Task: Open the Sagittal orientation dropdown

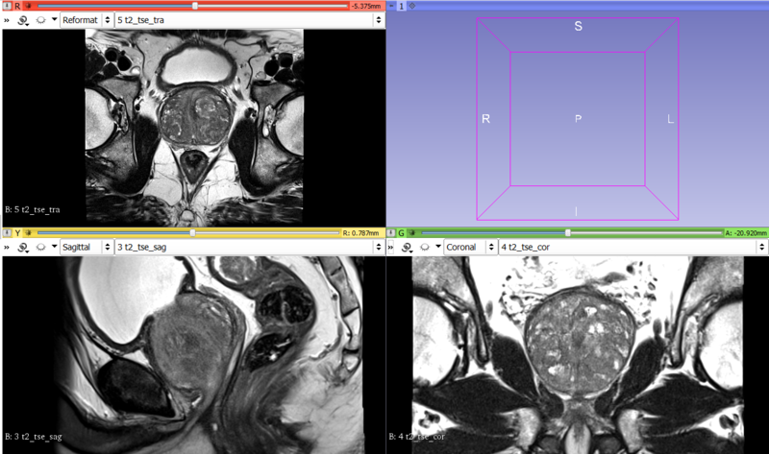Action: click(x=87, y=248)
